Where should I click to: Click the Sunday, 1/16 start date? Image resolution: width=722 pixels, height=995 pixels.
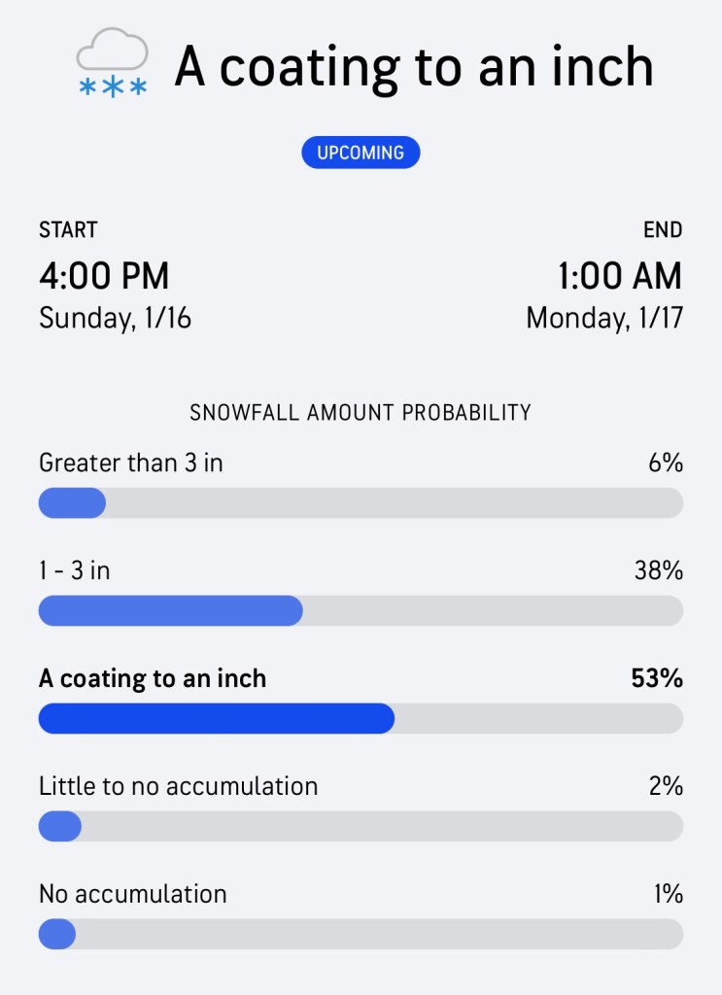point(115,319)
